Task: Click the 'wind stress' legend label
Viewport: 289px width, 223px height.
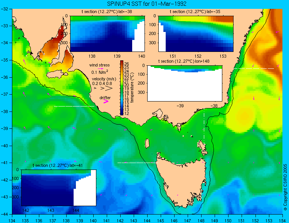Action: coord(99,65)
